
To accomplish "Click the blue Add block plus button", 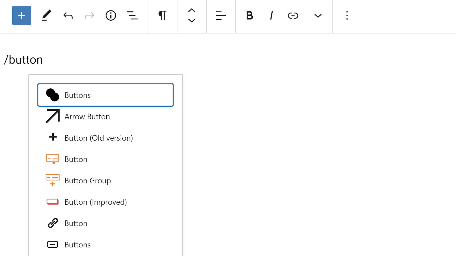I will coord(22,15).
